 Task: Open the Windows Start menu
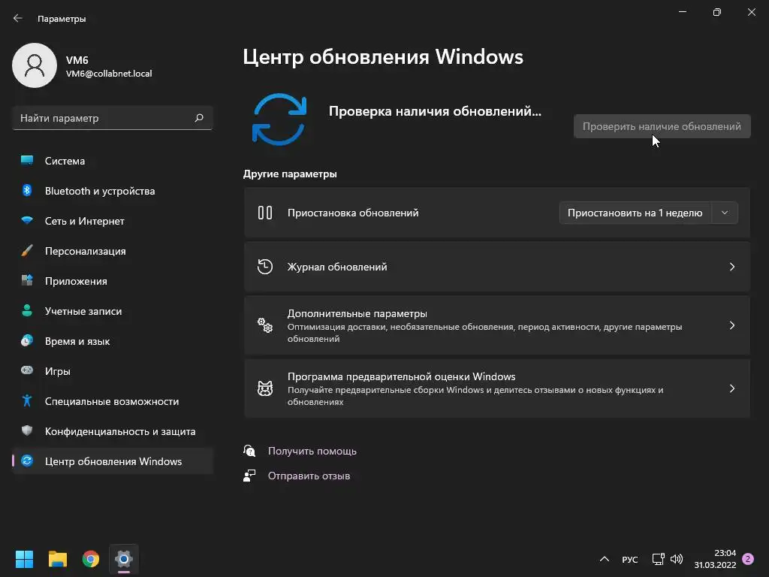pos(24,559)
